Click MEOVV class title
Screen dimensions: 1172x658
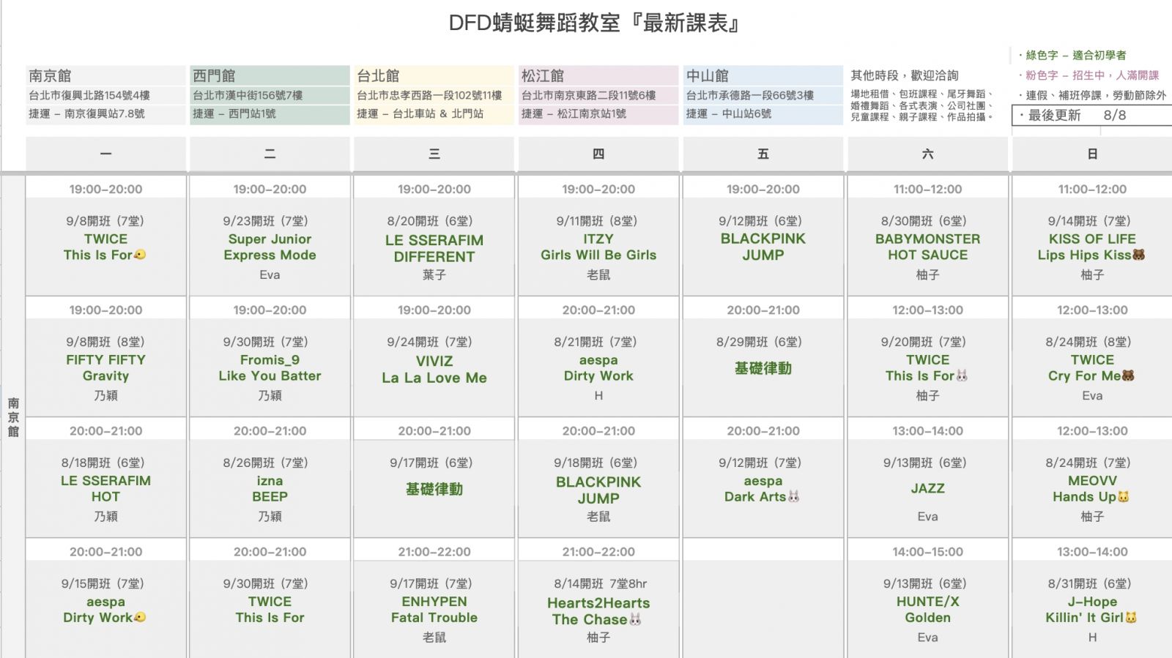click(1092, 481)
